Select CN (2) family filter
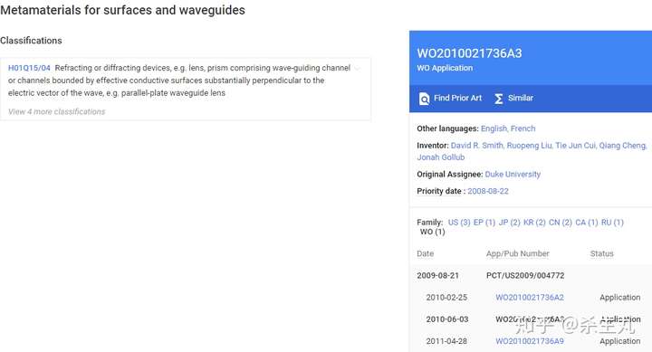652x352 pixels. pos(561,223)
